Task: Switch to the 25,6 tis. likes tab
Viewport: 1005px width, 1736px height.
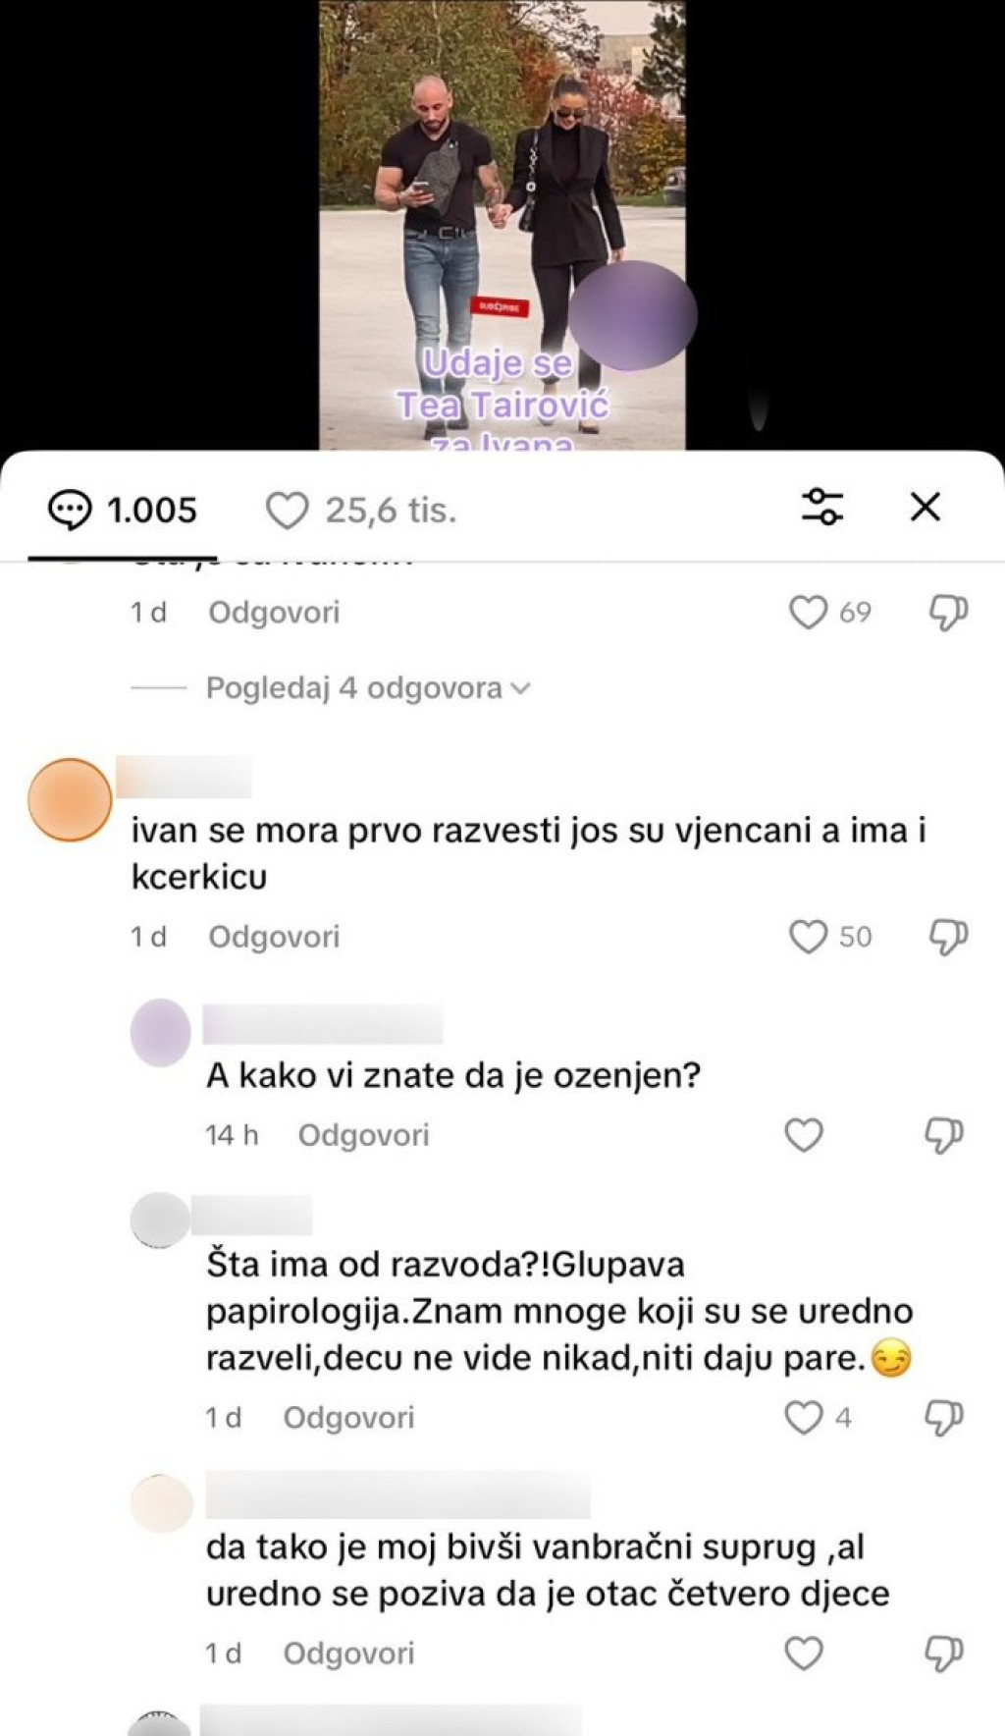Action: click(361, 511)
